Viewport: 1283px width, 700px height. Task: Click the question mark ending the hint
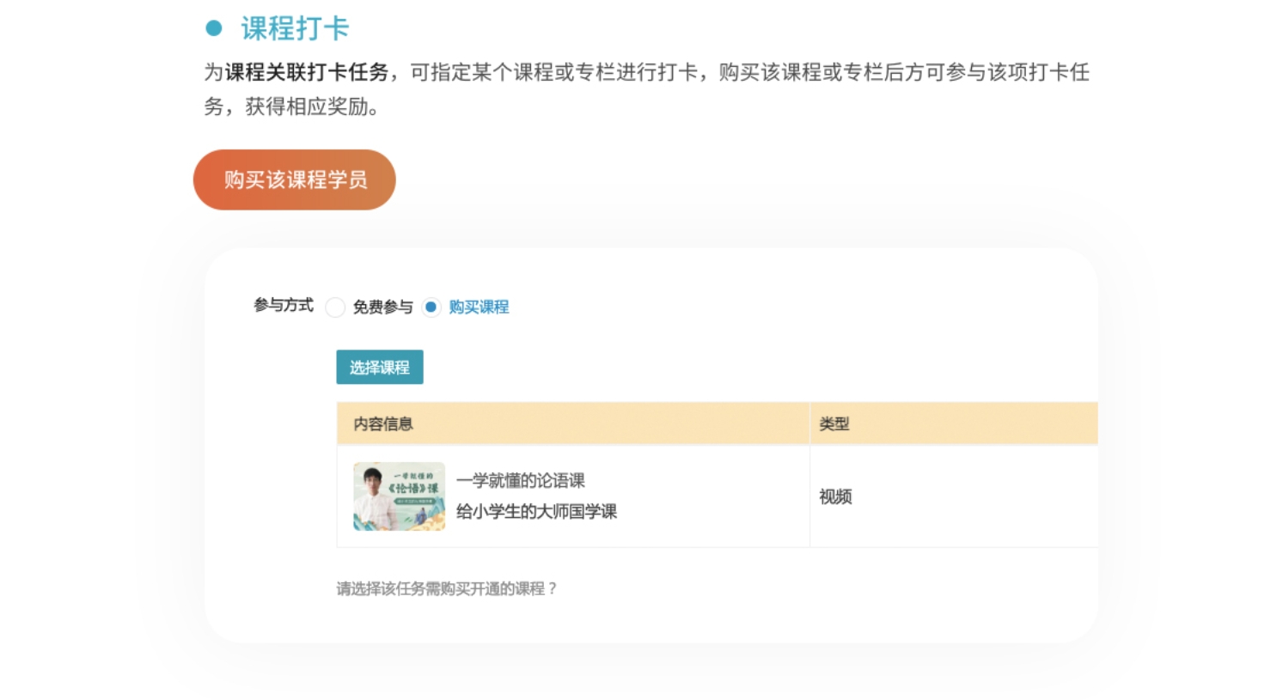coord(552,588)
